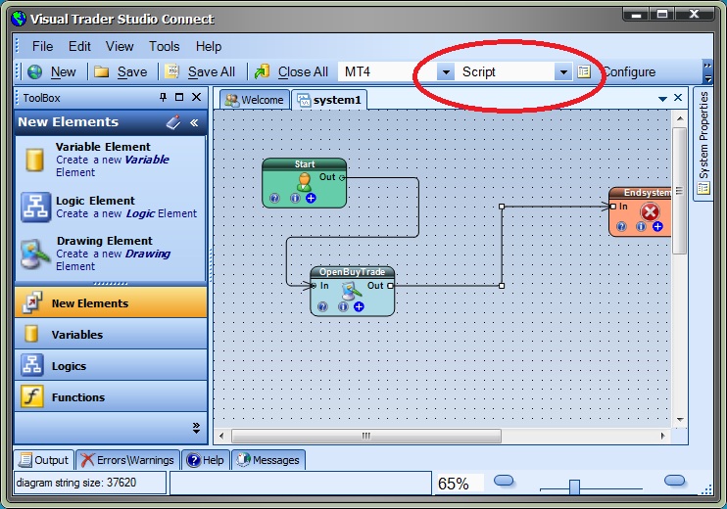Open the Edit menu

(x=79, y=46)
